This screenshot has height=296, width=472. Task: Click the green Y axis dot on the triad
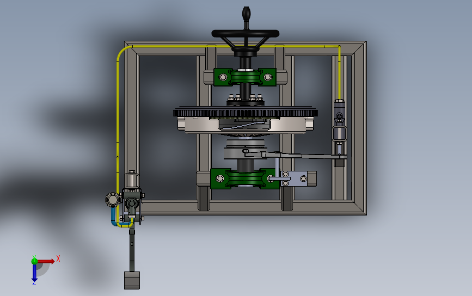point(34,261)
